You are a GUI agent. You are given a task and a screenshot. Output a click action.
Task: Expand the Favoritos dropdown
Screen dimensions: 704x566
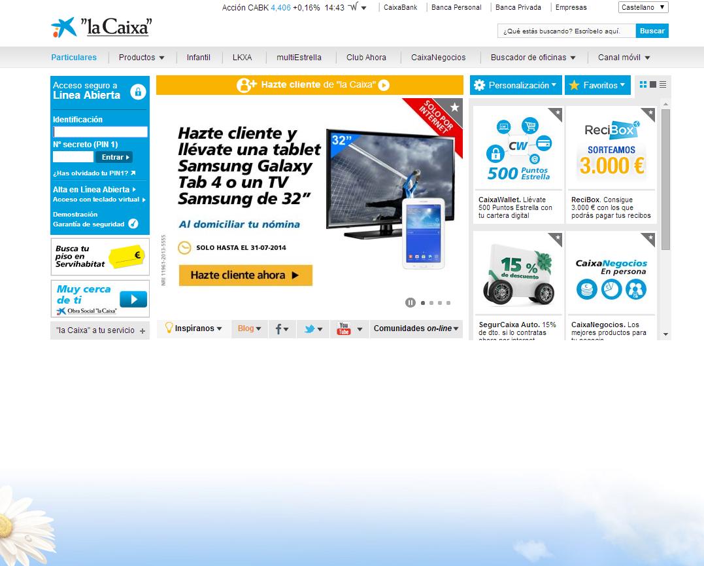coord(597,85)
